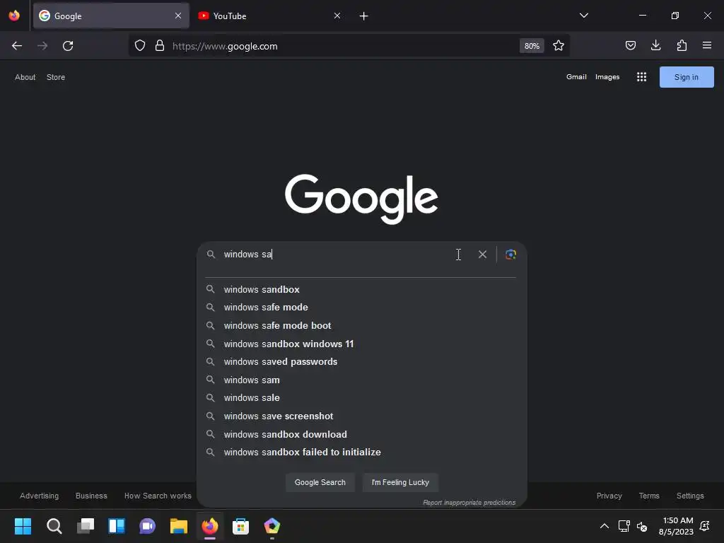Open the list all tabs dropdown
Screen dimensions: 724x543
point(583,16)
